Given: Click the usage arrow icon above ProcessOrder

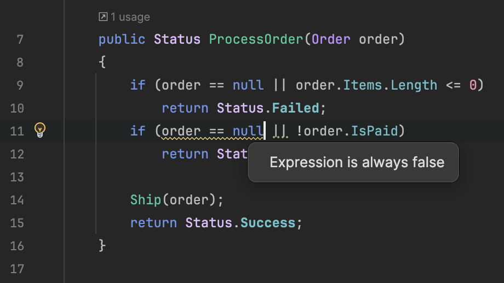Looking at the screenshot, I should tap(103, 17).
